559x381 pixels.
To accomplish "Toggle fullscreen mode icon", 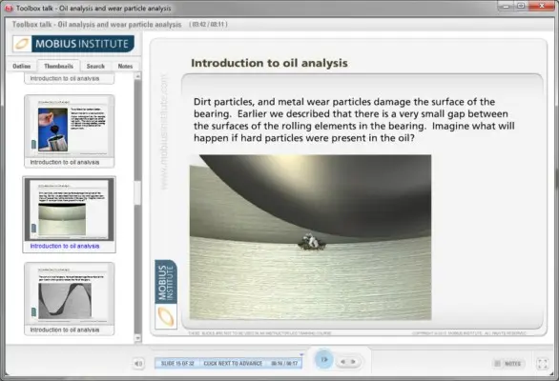I will [x=542, y=364].
